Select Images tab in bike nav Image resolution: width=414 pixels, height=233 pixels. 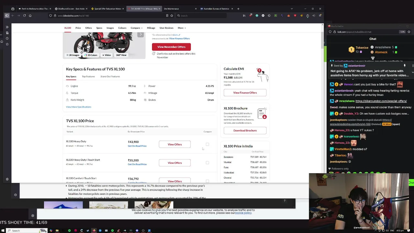(110, 28)
